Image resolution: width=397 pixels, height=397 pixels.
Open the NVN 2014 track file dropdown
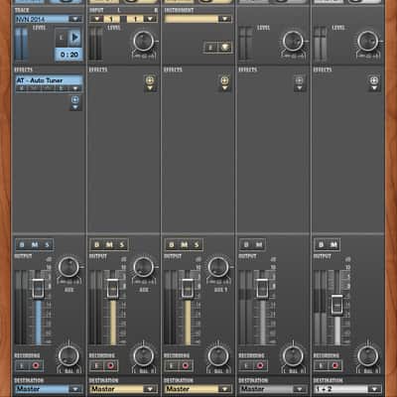pyautogui.click(x=75, y=19)
